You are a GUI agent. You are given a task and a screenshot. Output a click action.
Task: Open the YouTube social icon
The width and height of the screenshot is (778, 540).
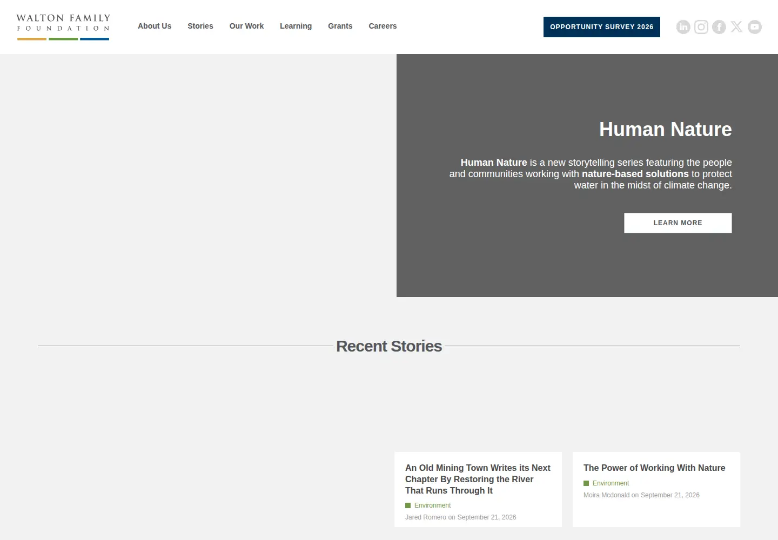tap(755, 27)
